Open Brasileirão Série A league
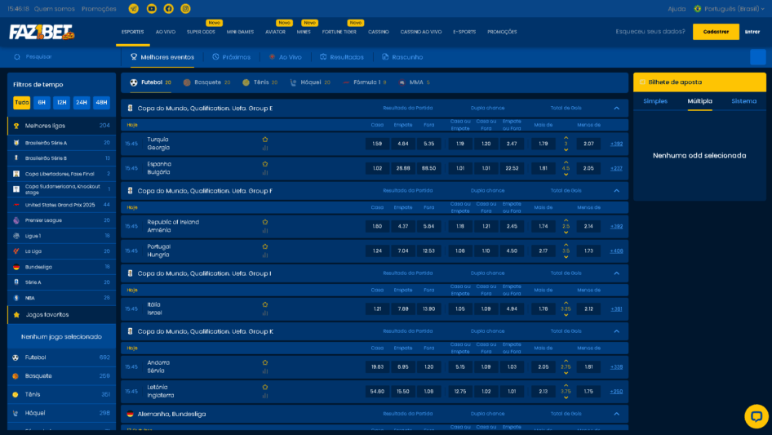 coord(61,143)
